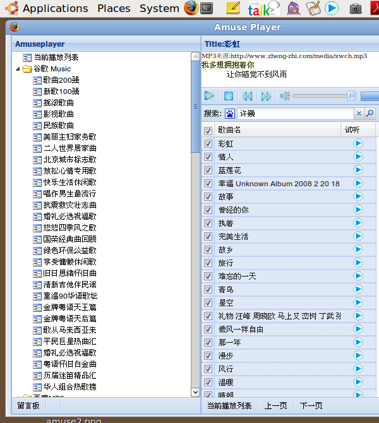Preview 像风一样自由 with its play icon
379x423 pixels.
(x=358, y=329)
